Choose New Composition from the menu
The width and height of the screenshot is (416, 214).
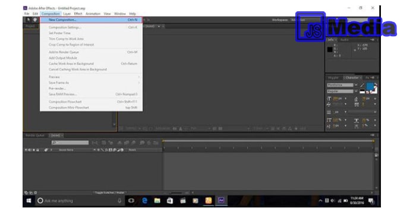pyautogui.click(x=91, y=20)
